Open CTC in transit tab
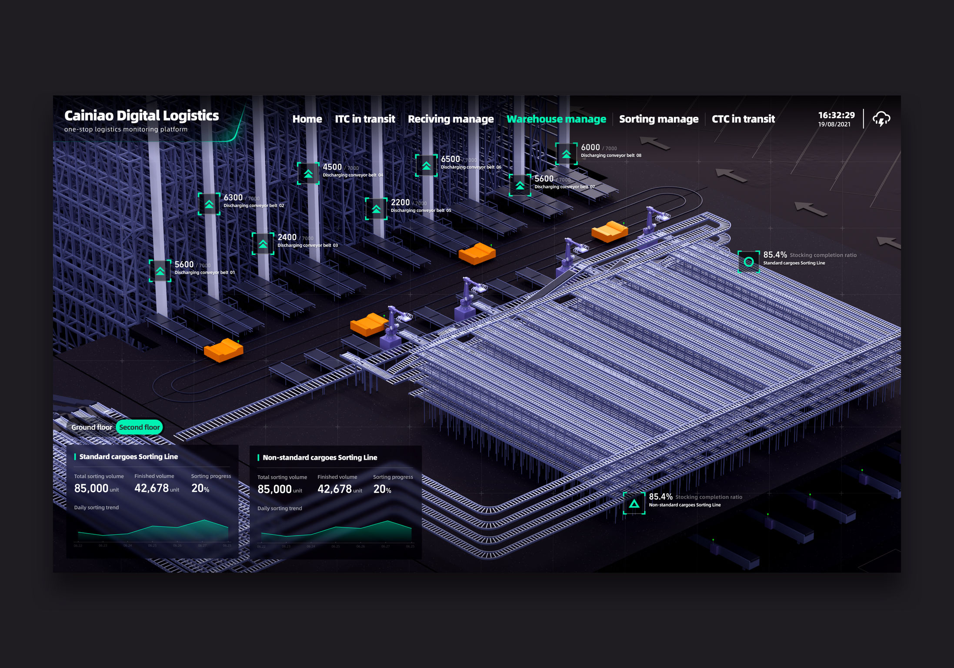Image resolution: width=954 pixels, height=668 pixels. pyautogui.click(x=743, y=119)
